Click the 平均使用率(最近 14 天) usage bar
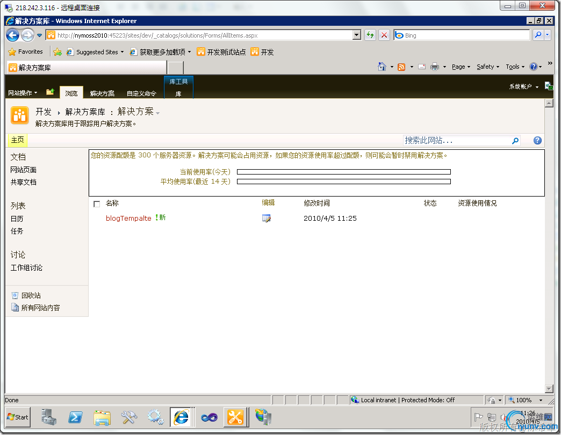The height and width of the screenshot is (435, 561). 344,182
